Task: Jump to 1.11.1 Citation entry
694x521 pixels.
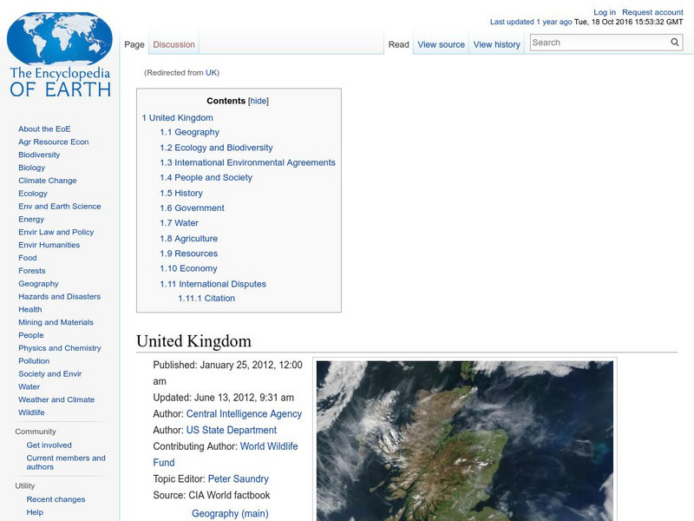Action: click(206, 299)
